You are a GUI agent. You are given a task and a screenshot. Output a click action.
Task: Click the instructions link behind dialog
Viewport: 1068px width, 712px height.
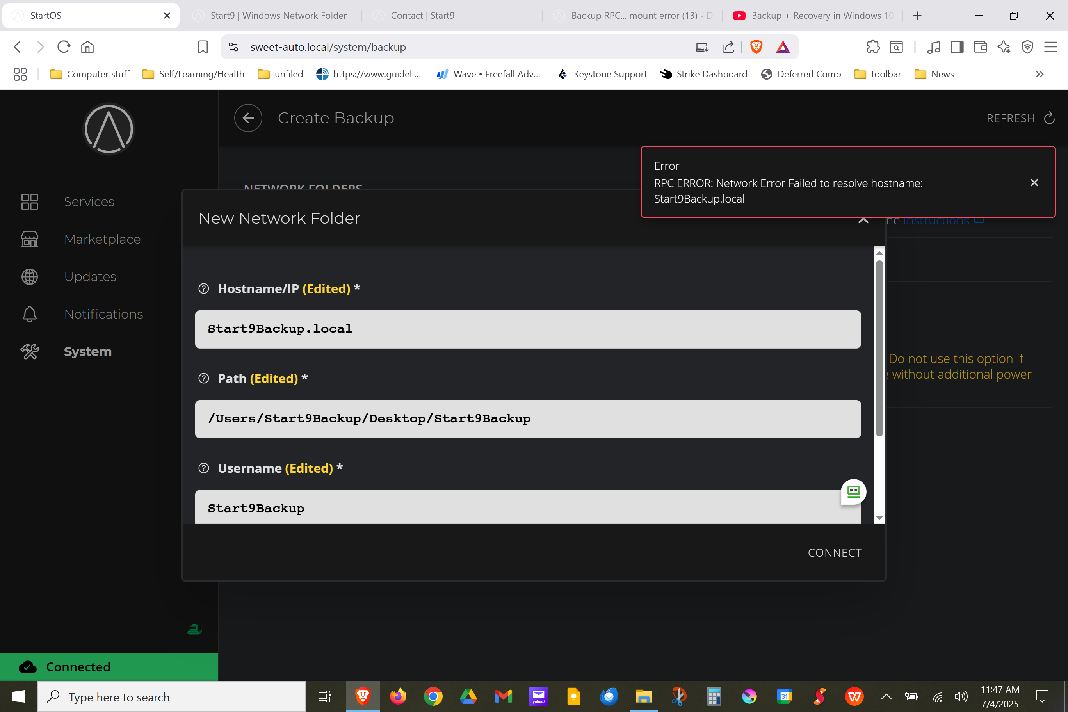(x=943, y=221)
